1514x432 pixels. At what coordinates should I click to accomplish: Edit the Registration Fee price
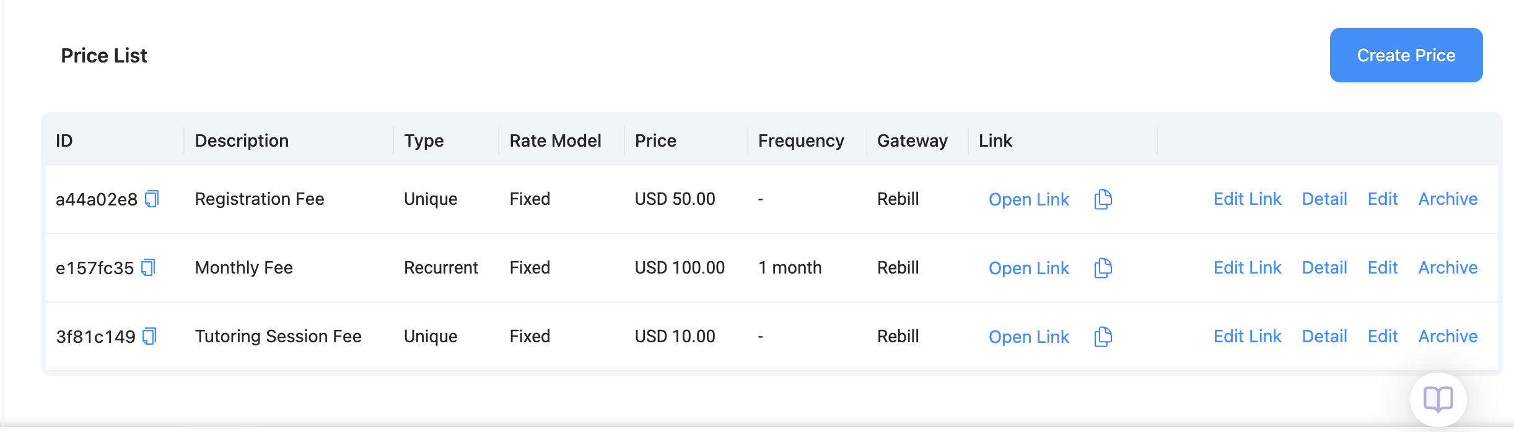[1382, 199]
